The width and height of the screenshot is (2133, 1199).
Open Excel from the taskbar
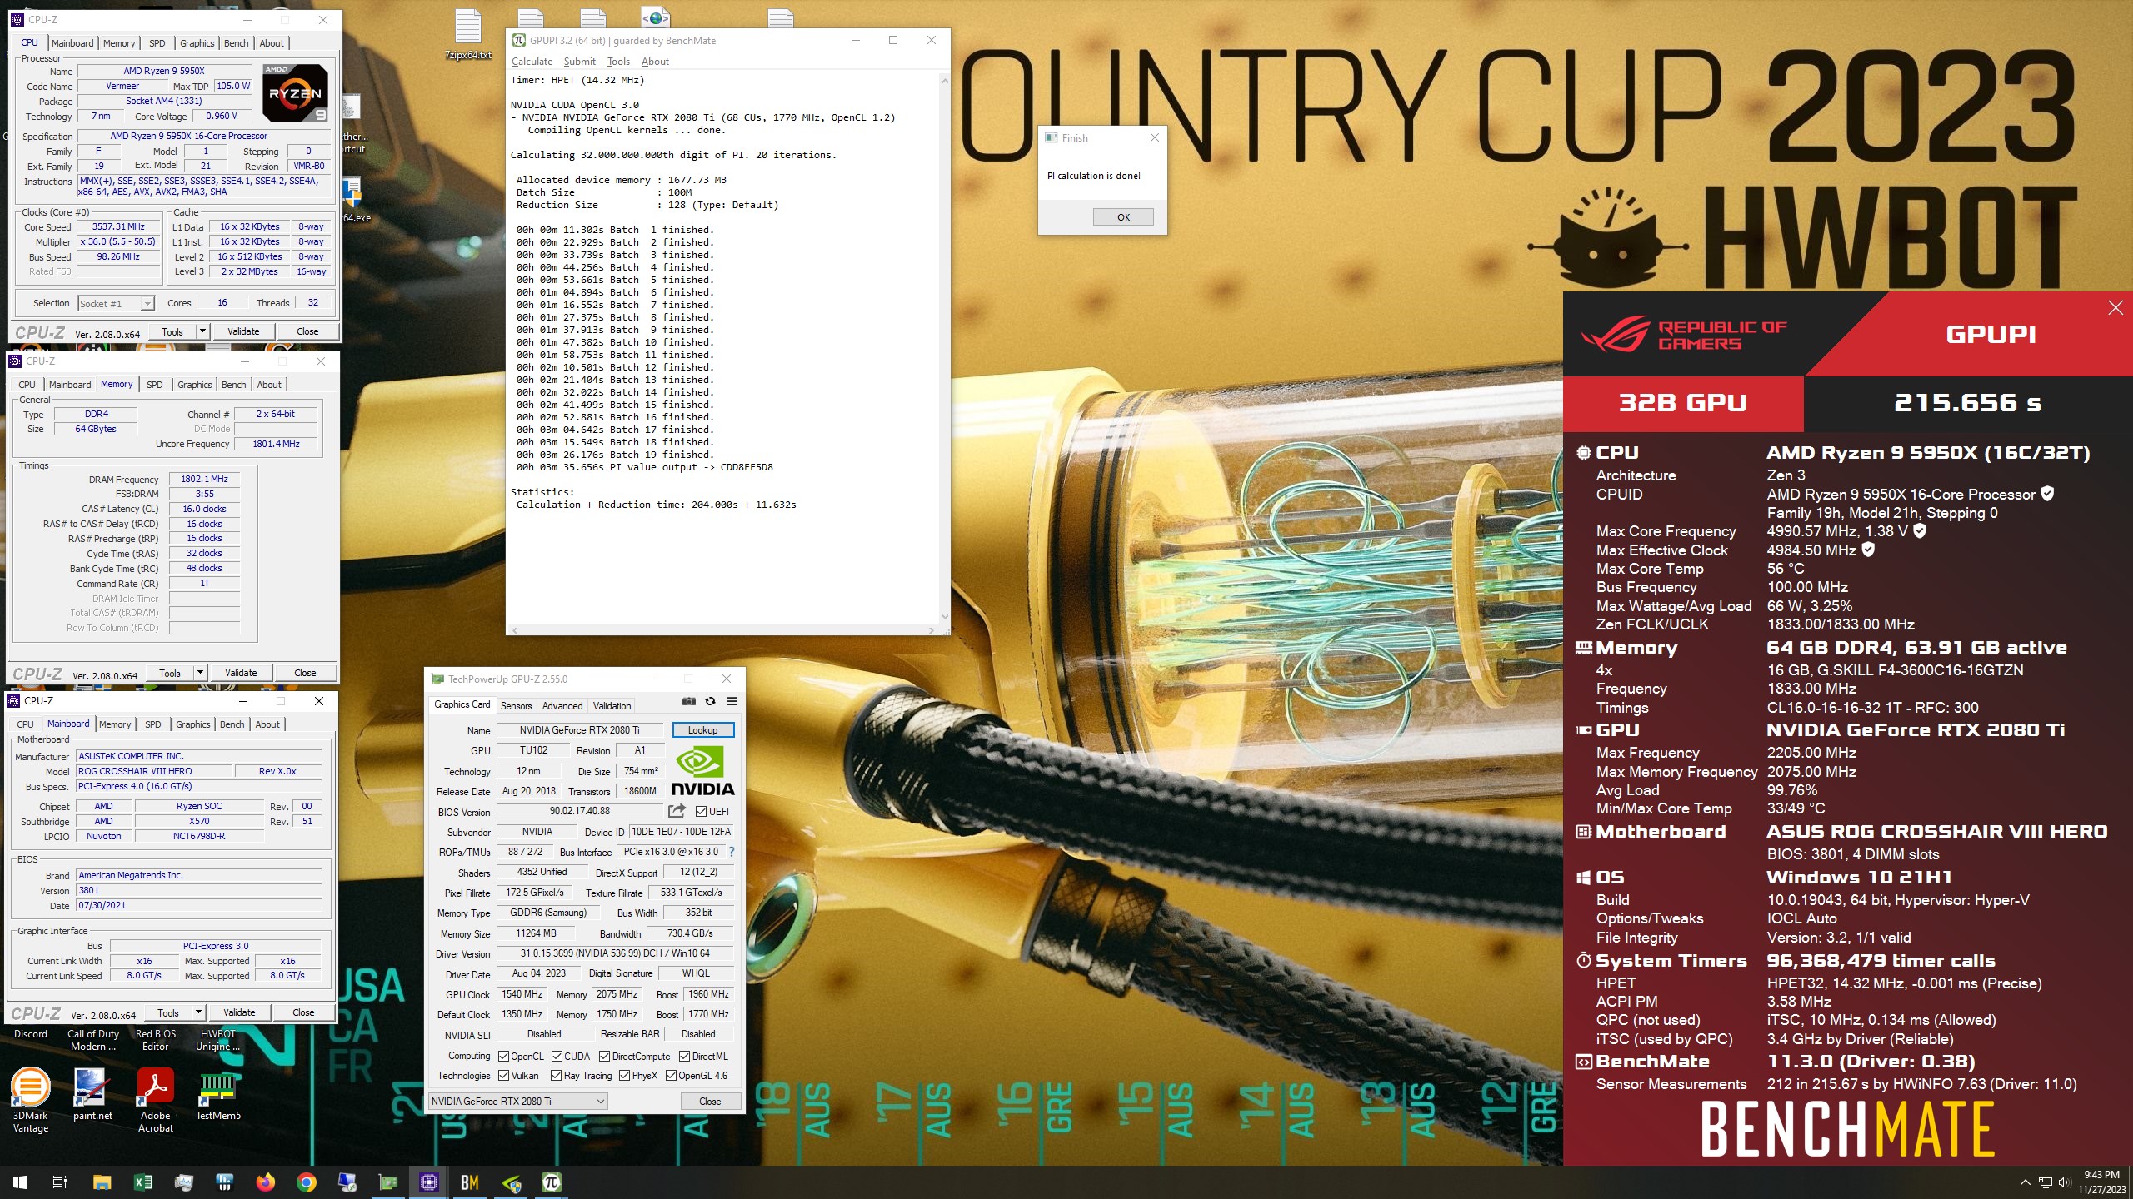142,1182
